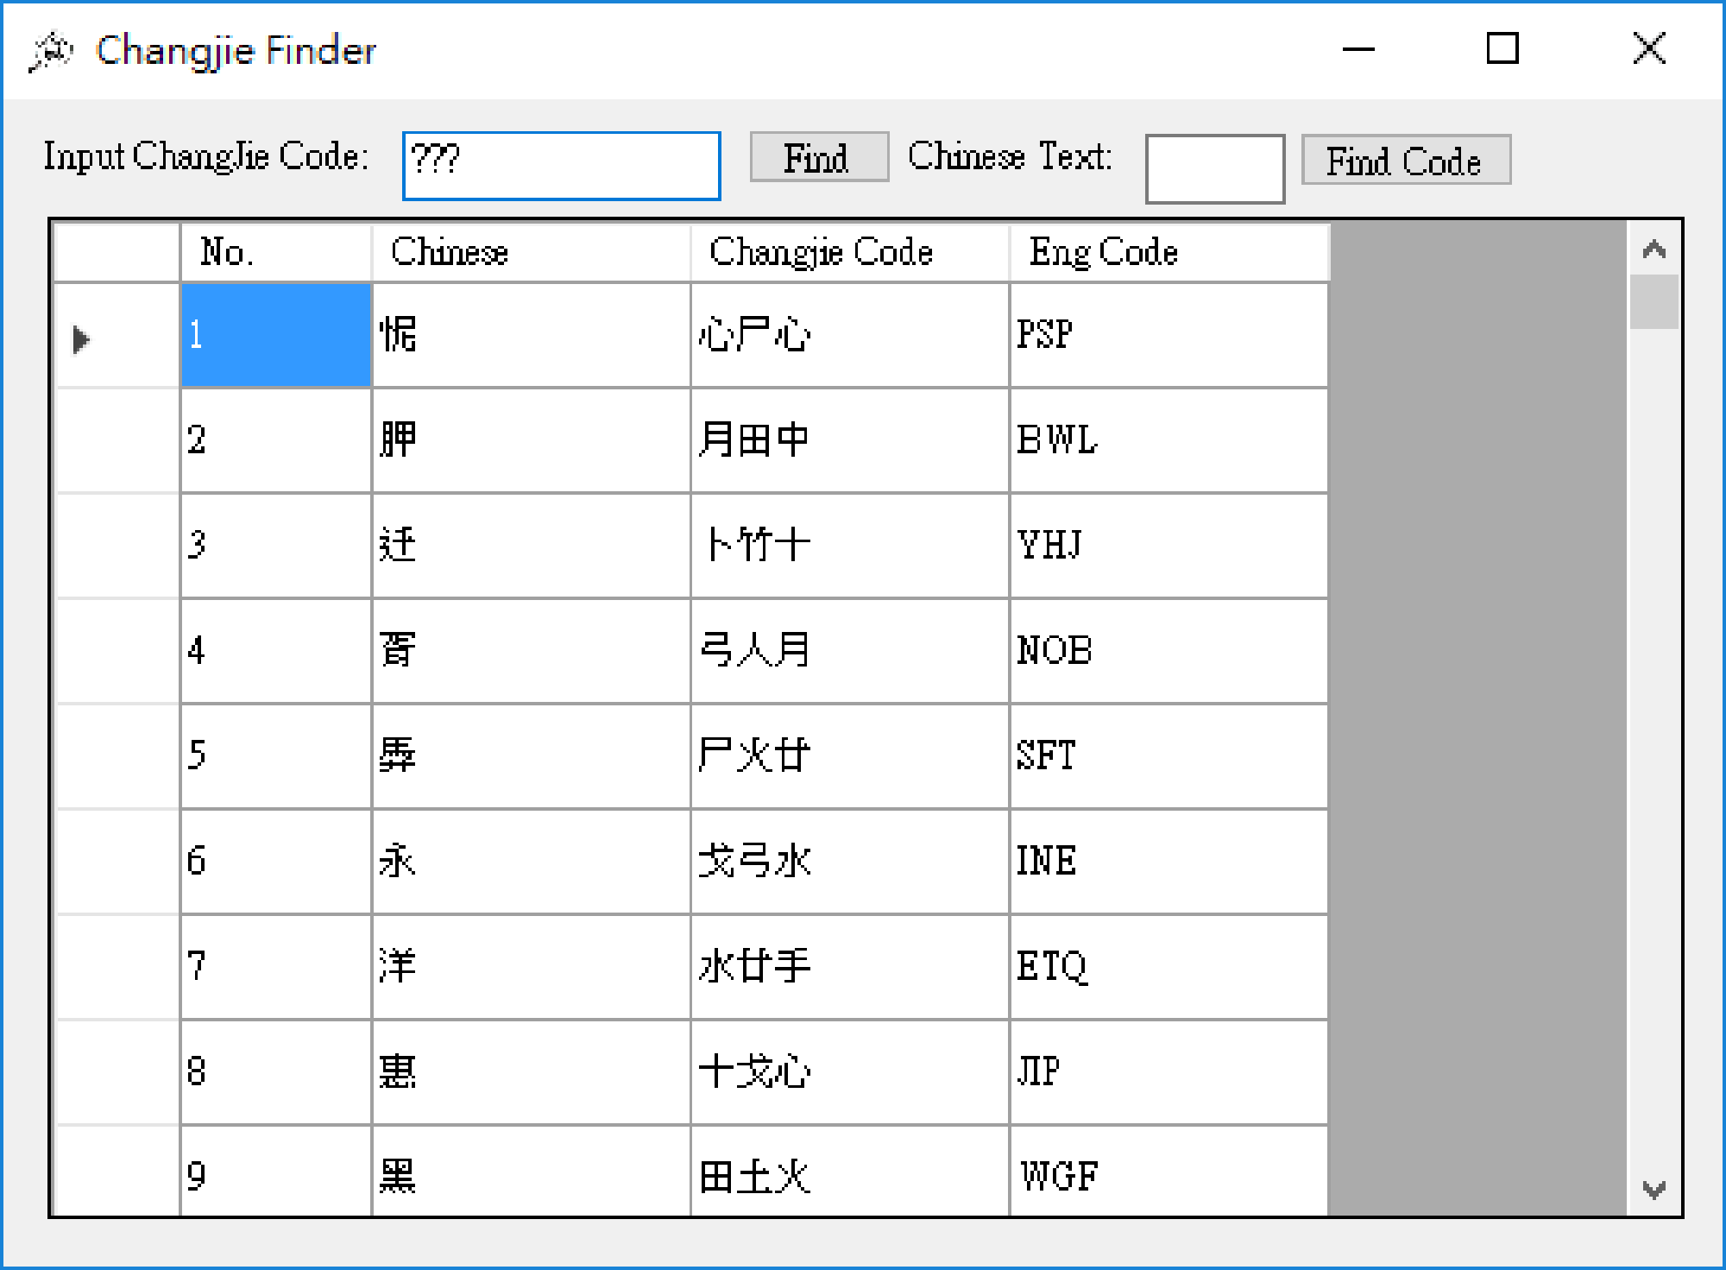The width and height of the screenshot is (1726, 1270).
Task: Click the Changjie Code column header
Action: click(849, 252)
